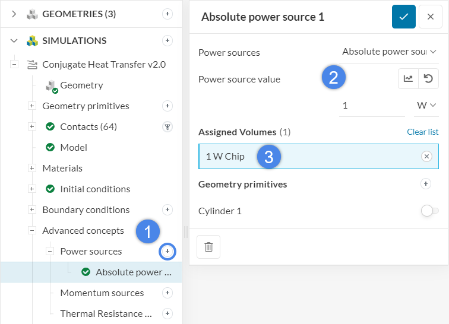Click the Conjugate Heat Transfer v2.0 label
The height and width of the screenshot is (324, 449).
[104, 65]
